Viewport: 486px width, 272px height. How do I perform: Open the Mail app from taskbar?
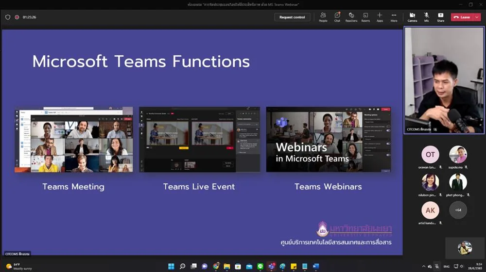(249, 266)
